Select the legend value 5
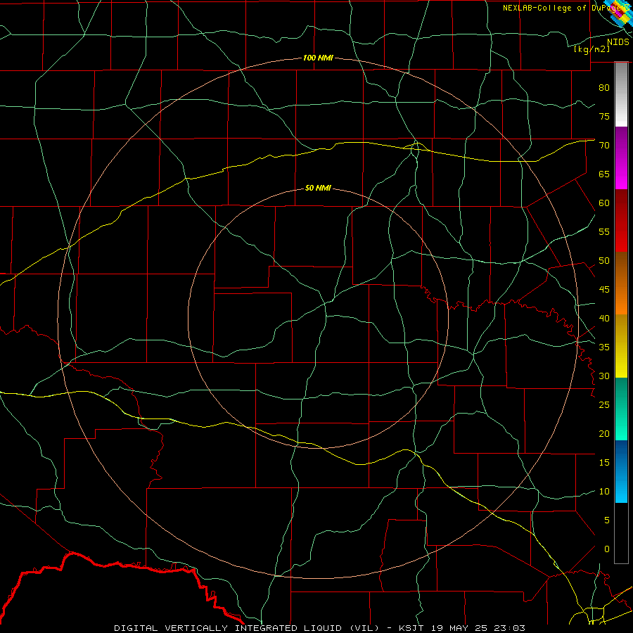 [x=607, y=520]
